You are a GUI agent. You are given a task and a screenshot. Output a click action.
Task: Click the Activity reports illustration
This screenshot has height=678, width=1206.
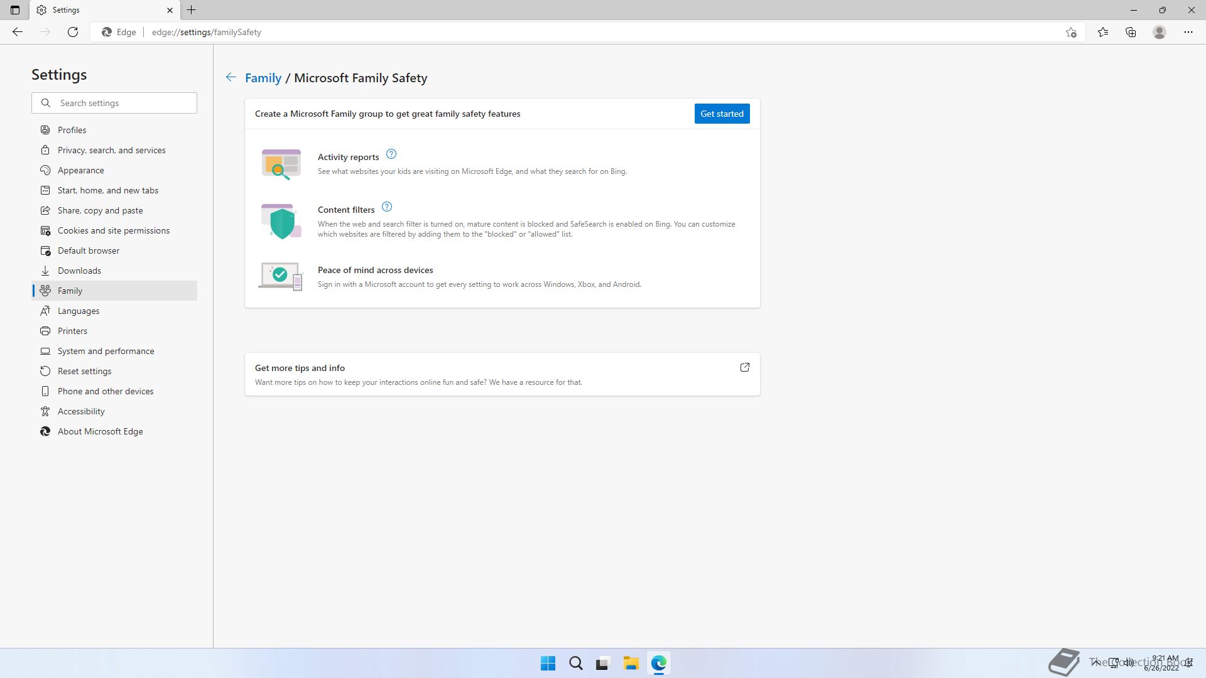281,164
